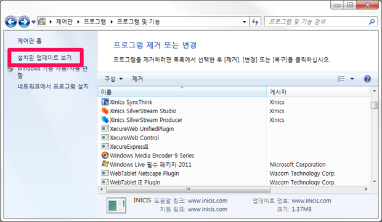Click Xinics SyncThink icon
Viewport: 382px width, 222px height.
(x=105, y=102)
